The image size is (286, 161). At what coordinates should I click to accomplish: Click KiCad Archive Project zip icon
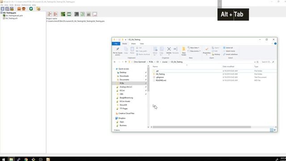(x=19, y=9)
